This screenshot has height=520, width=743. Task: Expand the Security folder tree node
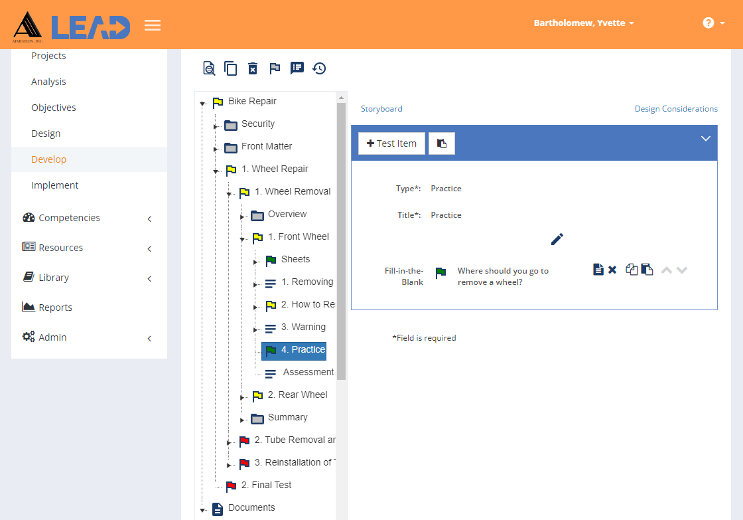click(x=216, y=126)
